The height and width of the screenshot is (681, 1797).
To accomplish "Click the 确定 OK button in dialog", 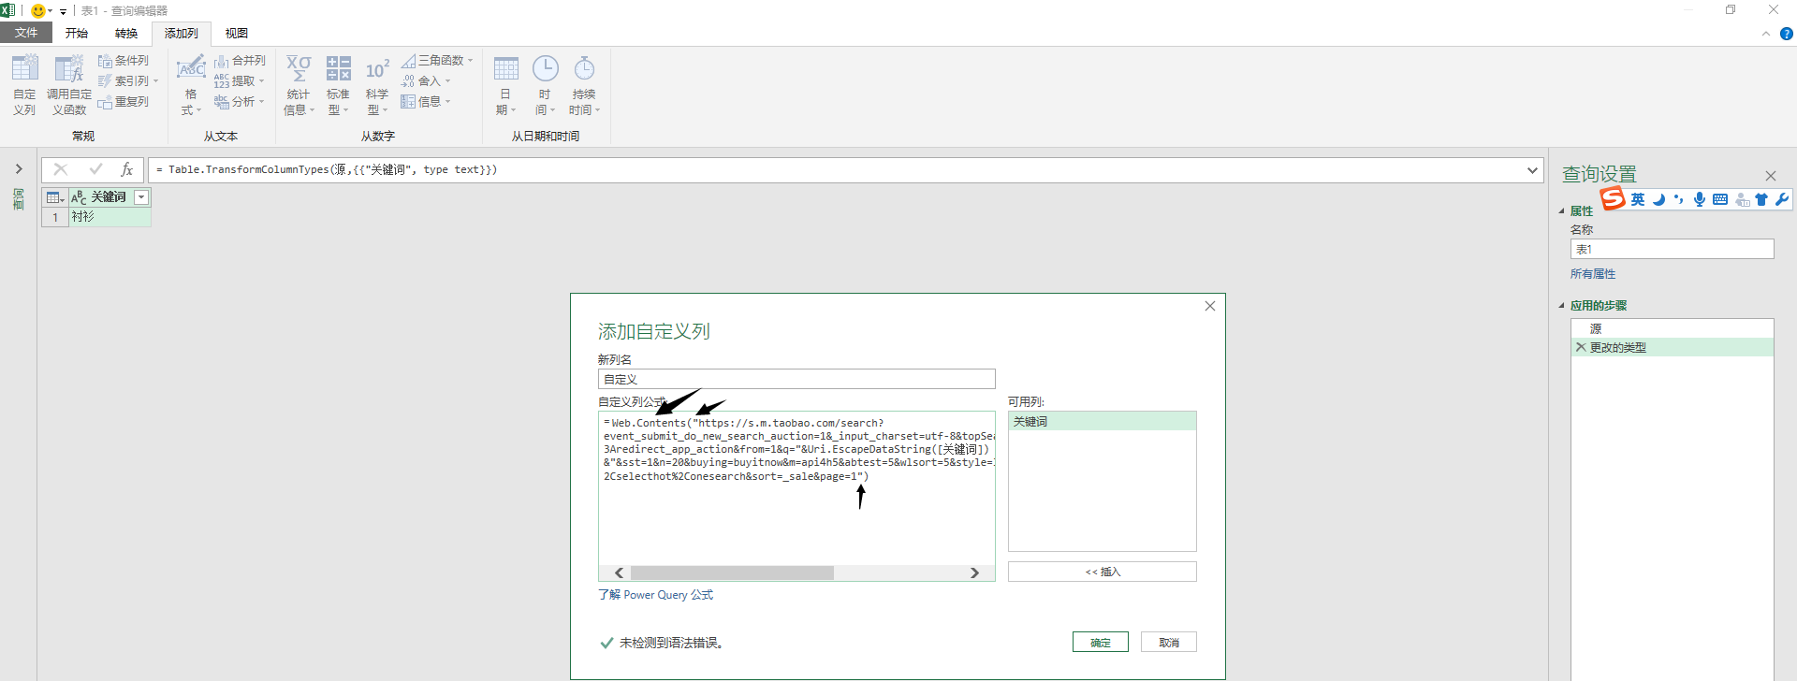I will pos(1101,643).
